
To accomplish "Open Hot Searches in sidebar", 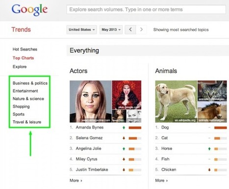I will 25,49.
